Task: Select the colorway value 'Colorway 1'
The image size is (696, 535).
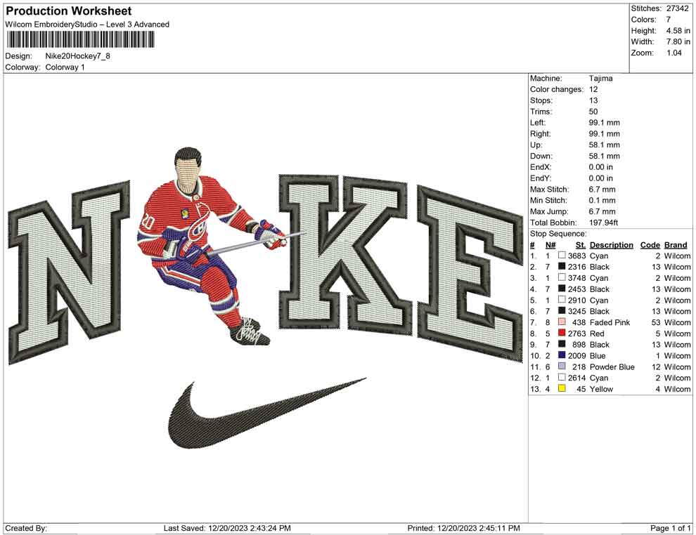Action: point(65,67)
